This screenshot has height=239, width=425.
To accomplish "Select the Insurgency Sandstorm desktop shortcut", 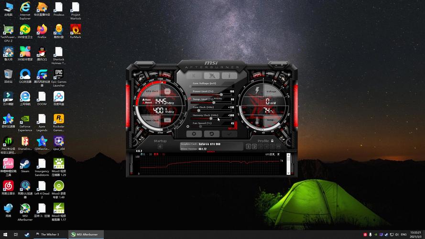I will click(x=42, y=167).
